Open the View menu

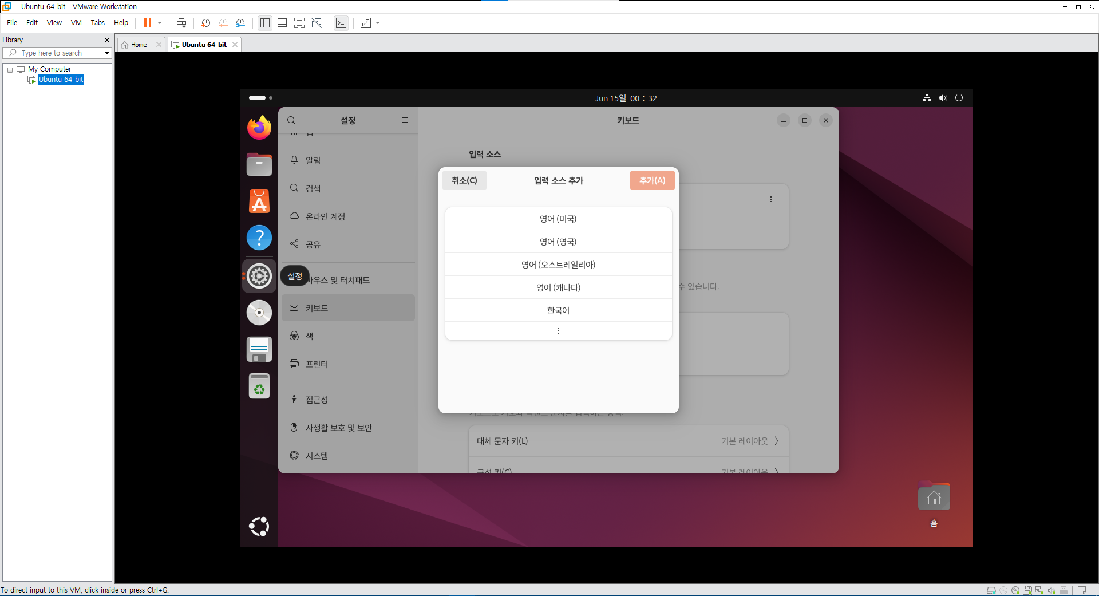pyautogui.click(x=54, y=23)
